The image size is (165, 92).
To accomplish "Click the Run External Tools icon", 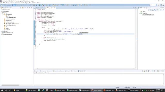I will click(43, 5).
